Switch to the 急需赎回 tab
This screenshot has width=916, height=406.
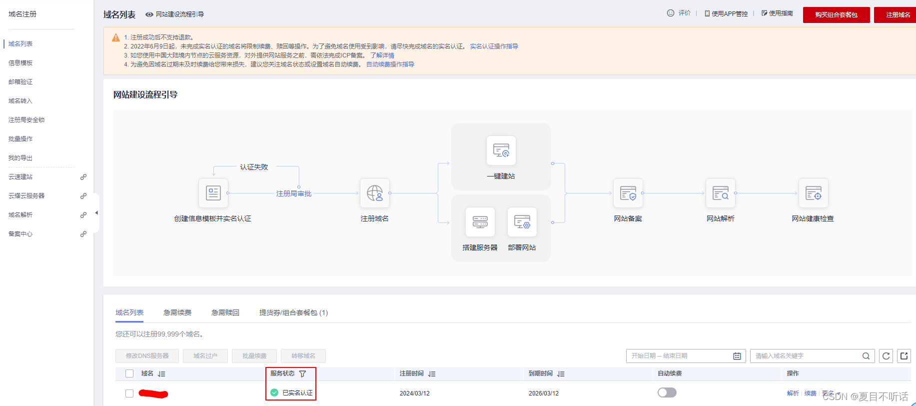point(225,312)
